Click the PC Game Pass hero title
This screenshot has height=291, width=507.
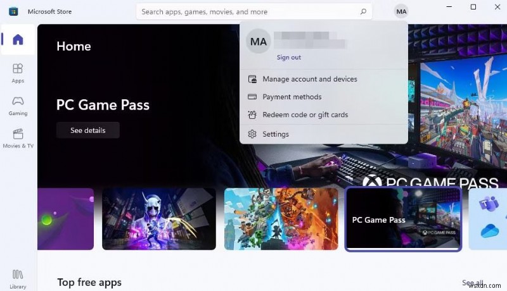[x=103, y=105]
